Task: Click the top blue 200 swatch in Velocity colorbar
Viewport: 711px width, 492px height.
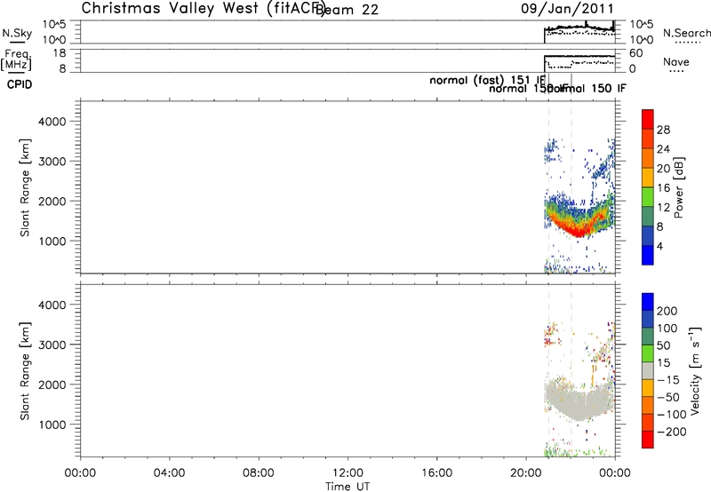Action: 648,302
